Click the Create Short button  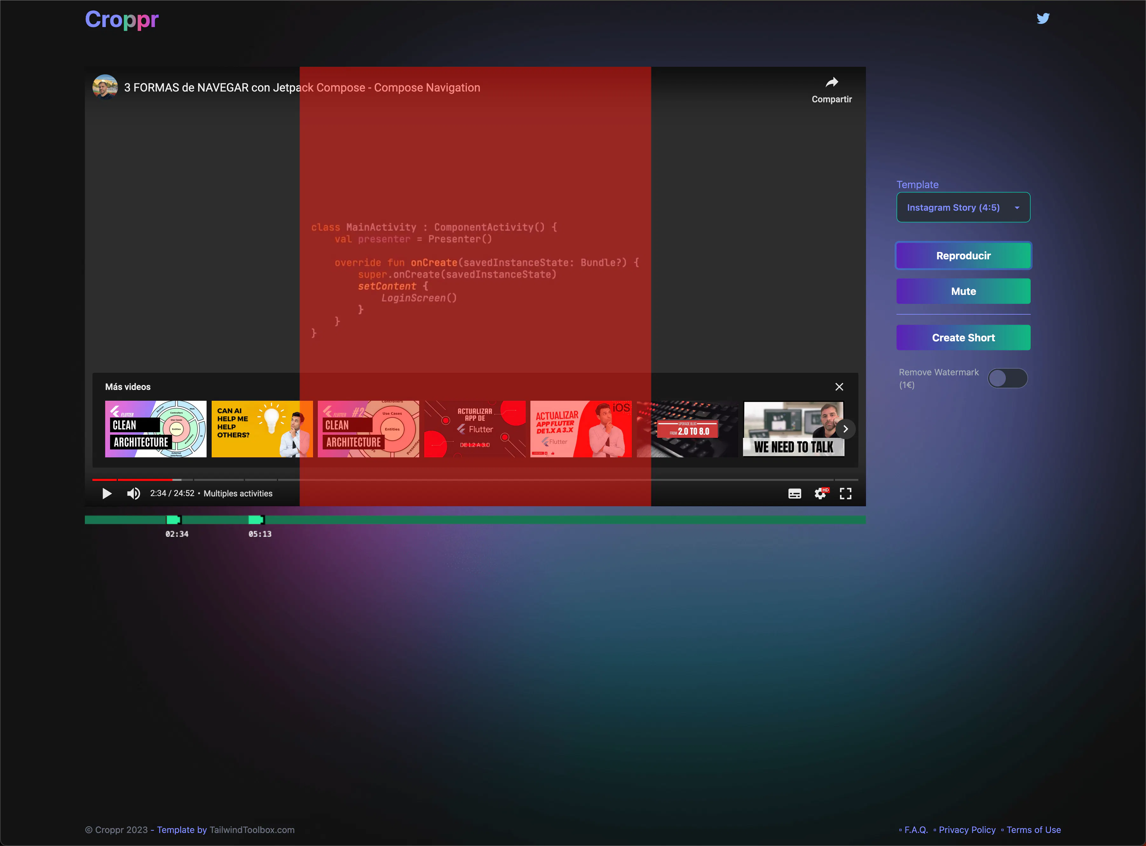(963, 338)
